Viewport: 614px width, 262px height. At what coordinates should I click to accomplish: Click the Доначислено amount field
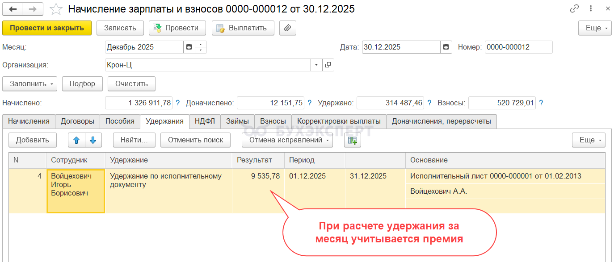pyautogui.click(x=270, y=103)
